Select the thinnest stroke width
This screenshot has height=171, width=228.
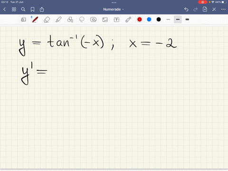pos(168,19)
